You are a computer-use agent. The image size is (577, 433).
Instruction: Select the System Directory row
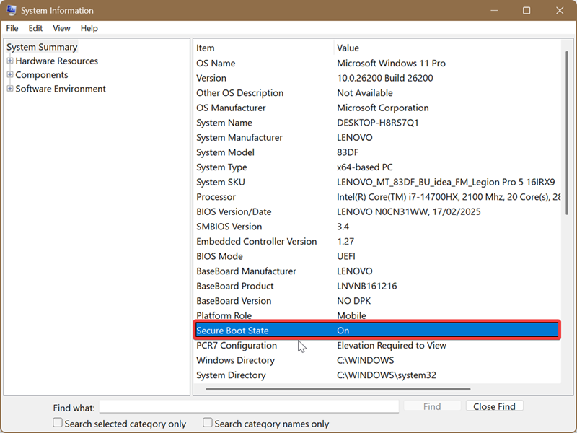(x=377, y=375)
